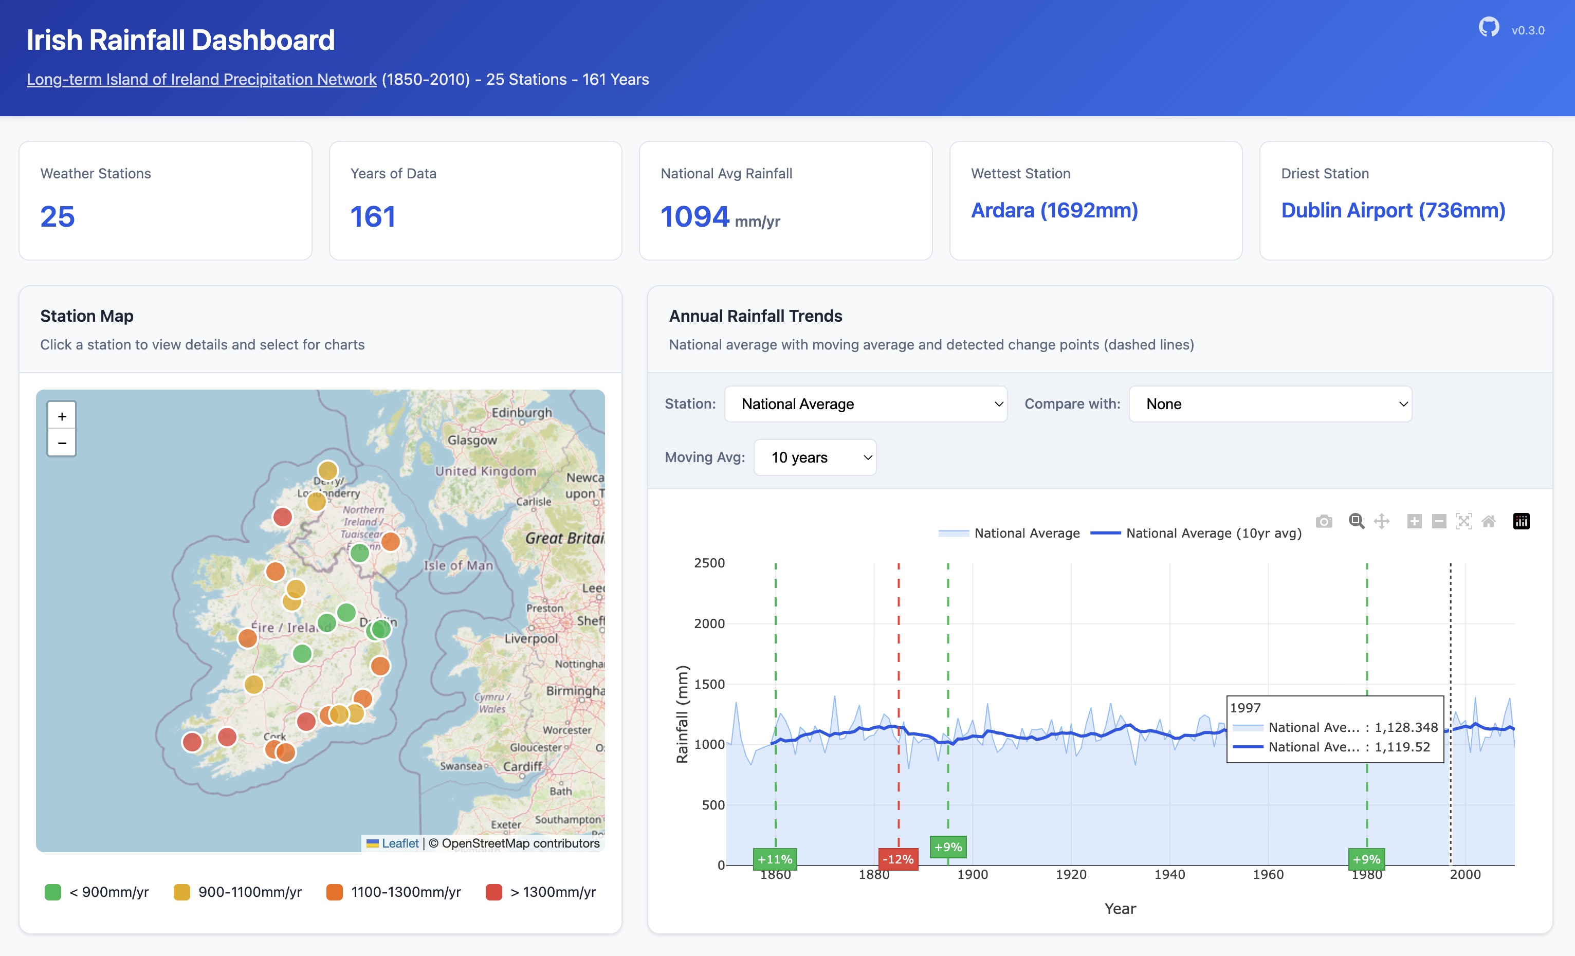Click the OpenStreetMap contributors attribution text
The height and width of the screenshot is (956, 1575).
[514, 843]
